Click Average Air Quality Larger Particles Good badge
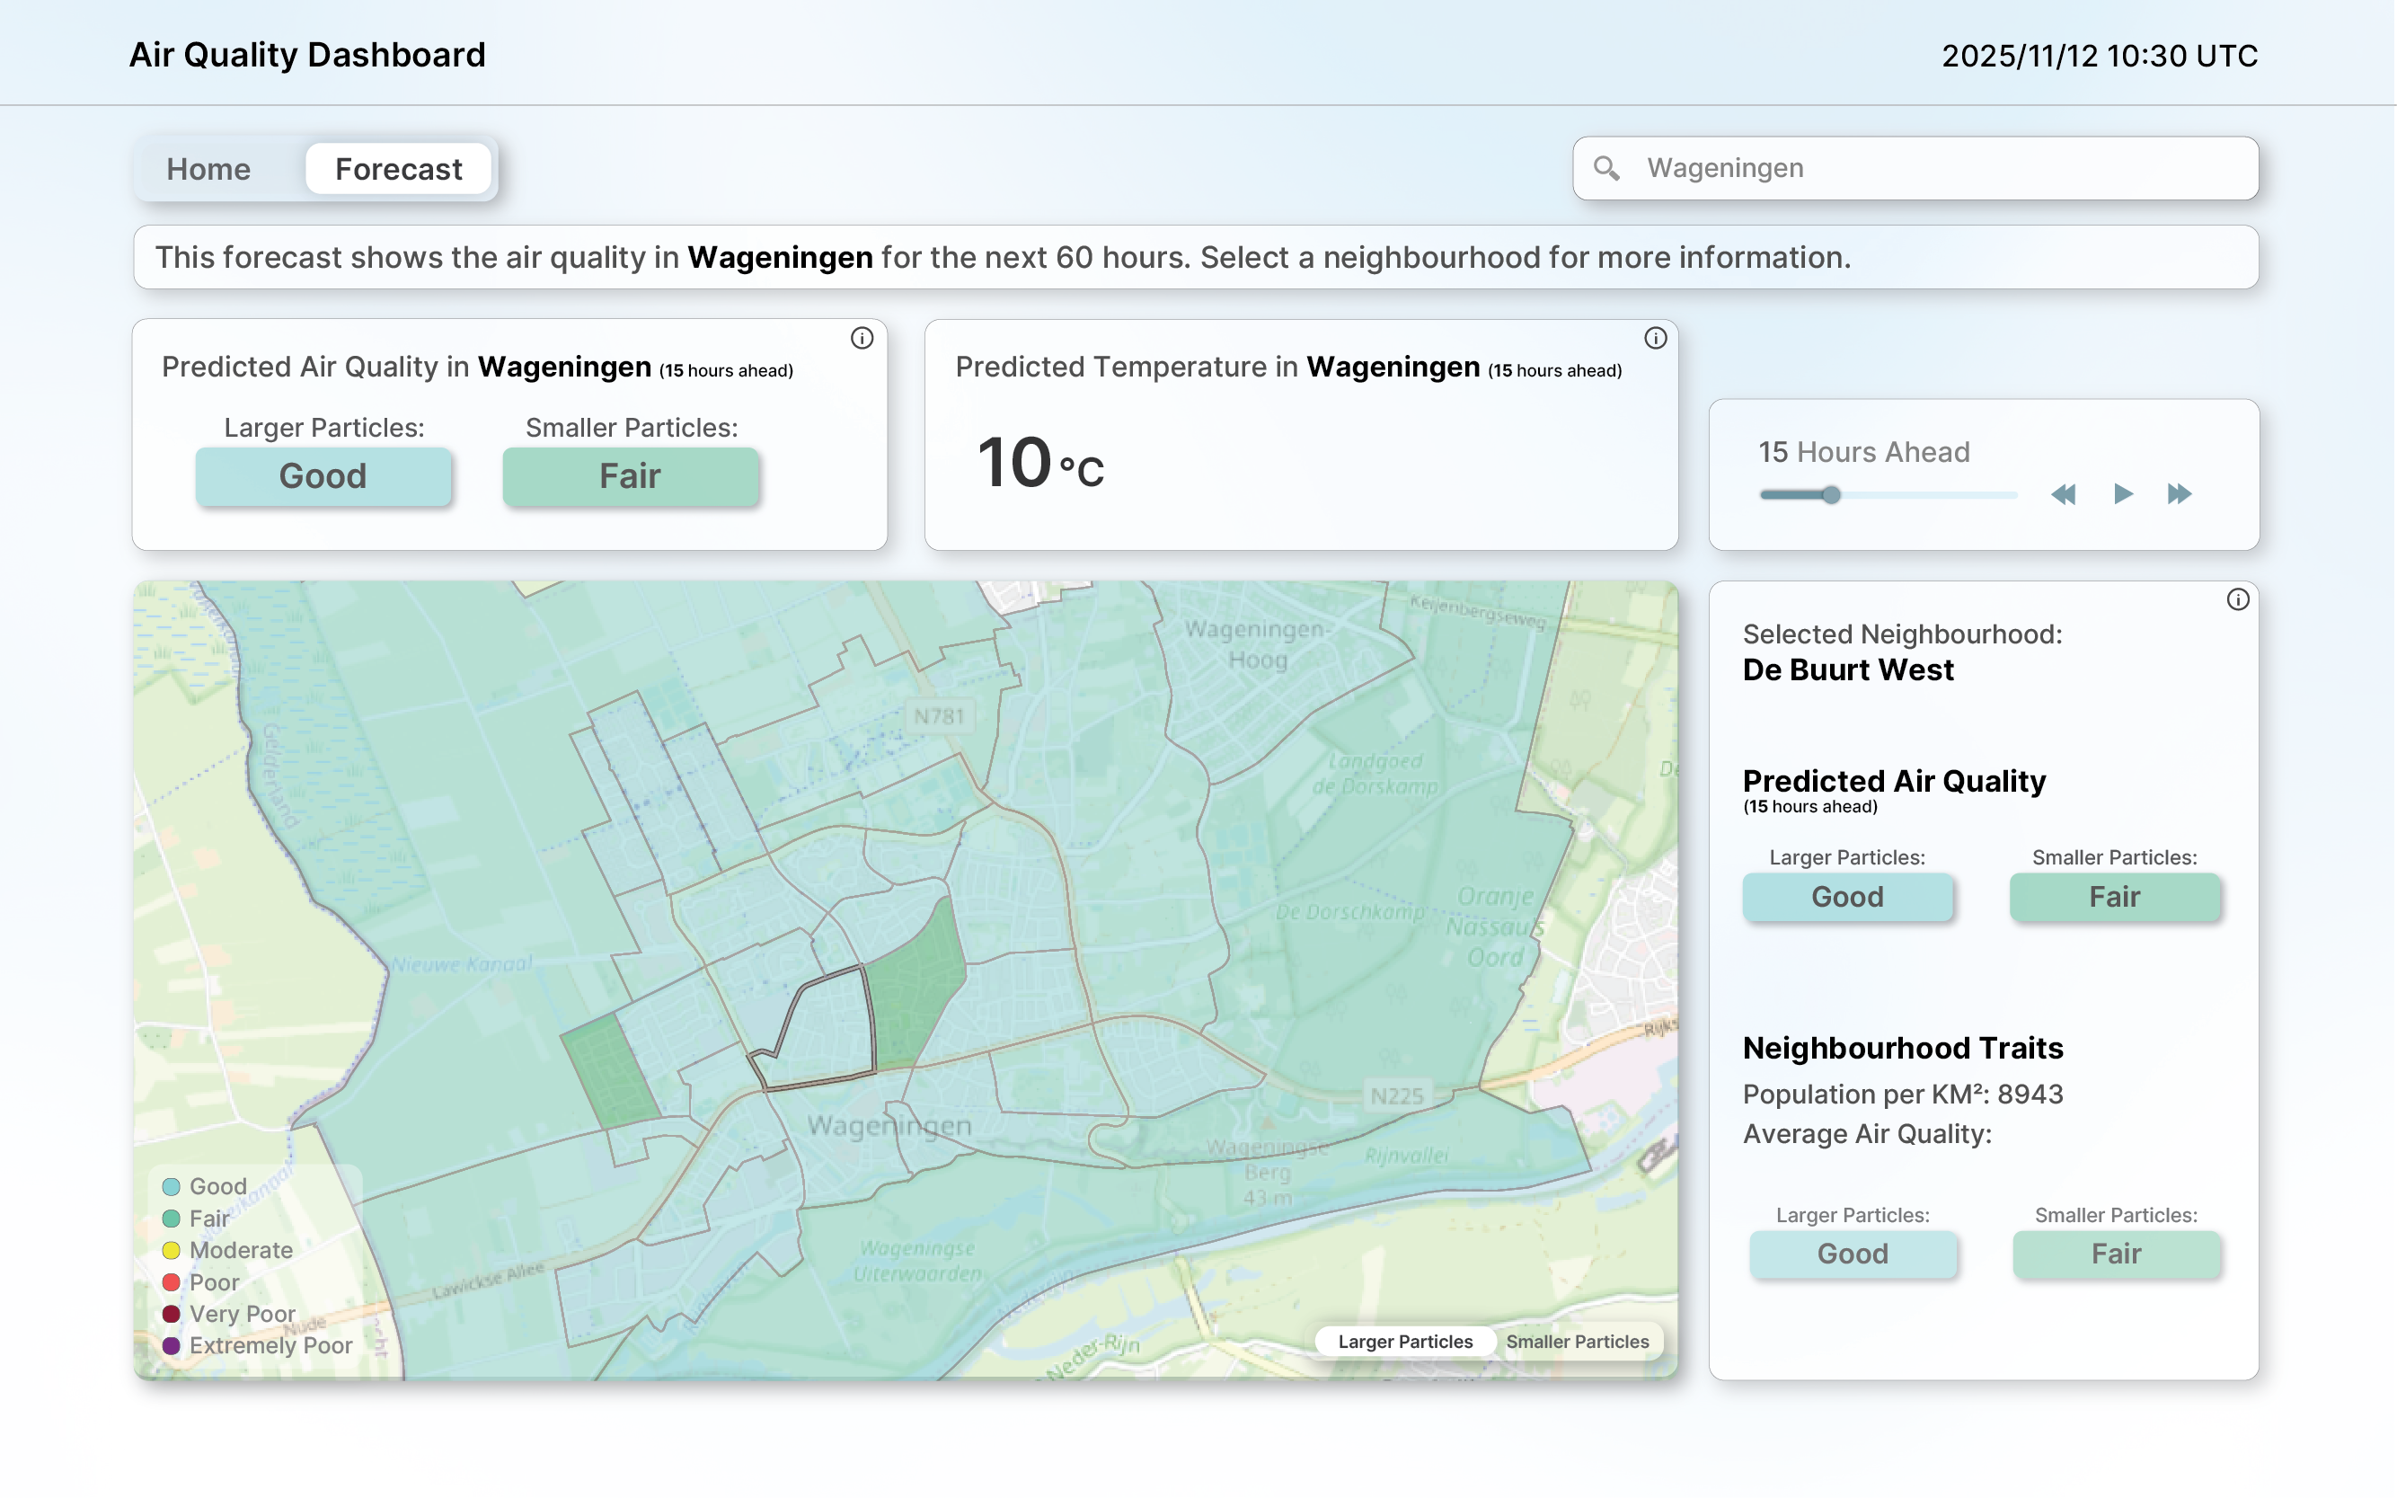Image resolution: width=2397 pixels, height=1498 pixels. pyautogui.click(x=1853, y=1254)
